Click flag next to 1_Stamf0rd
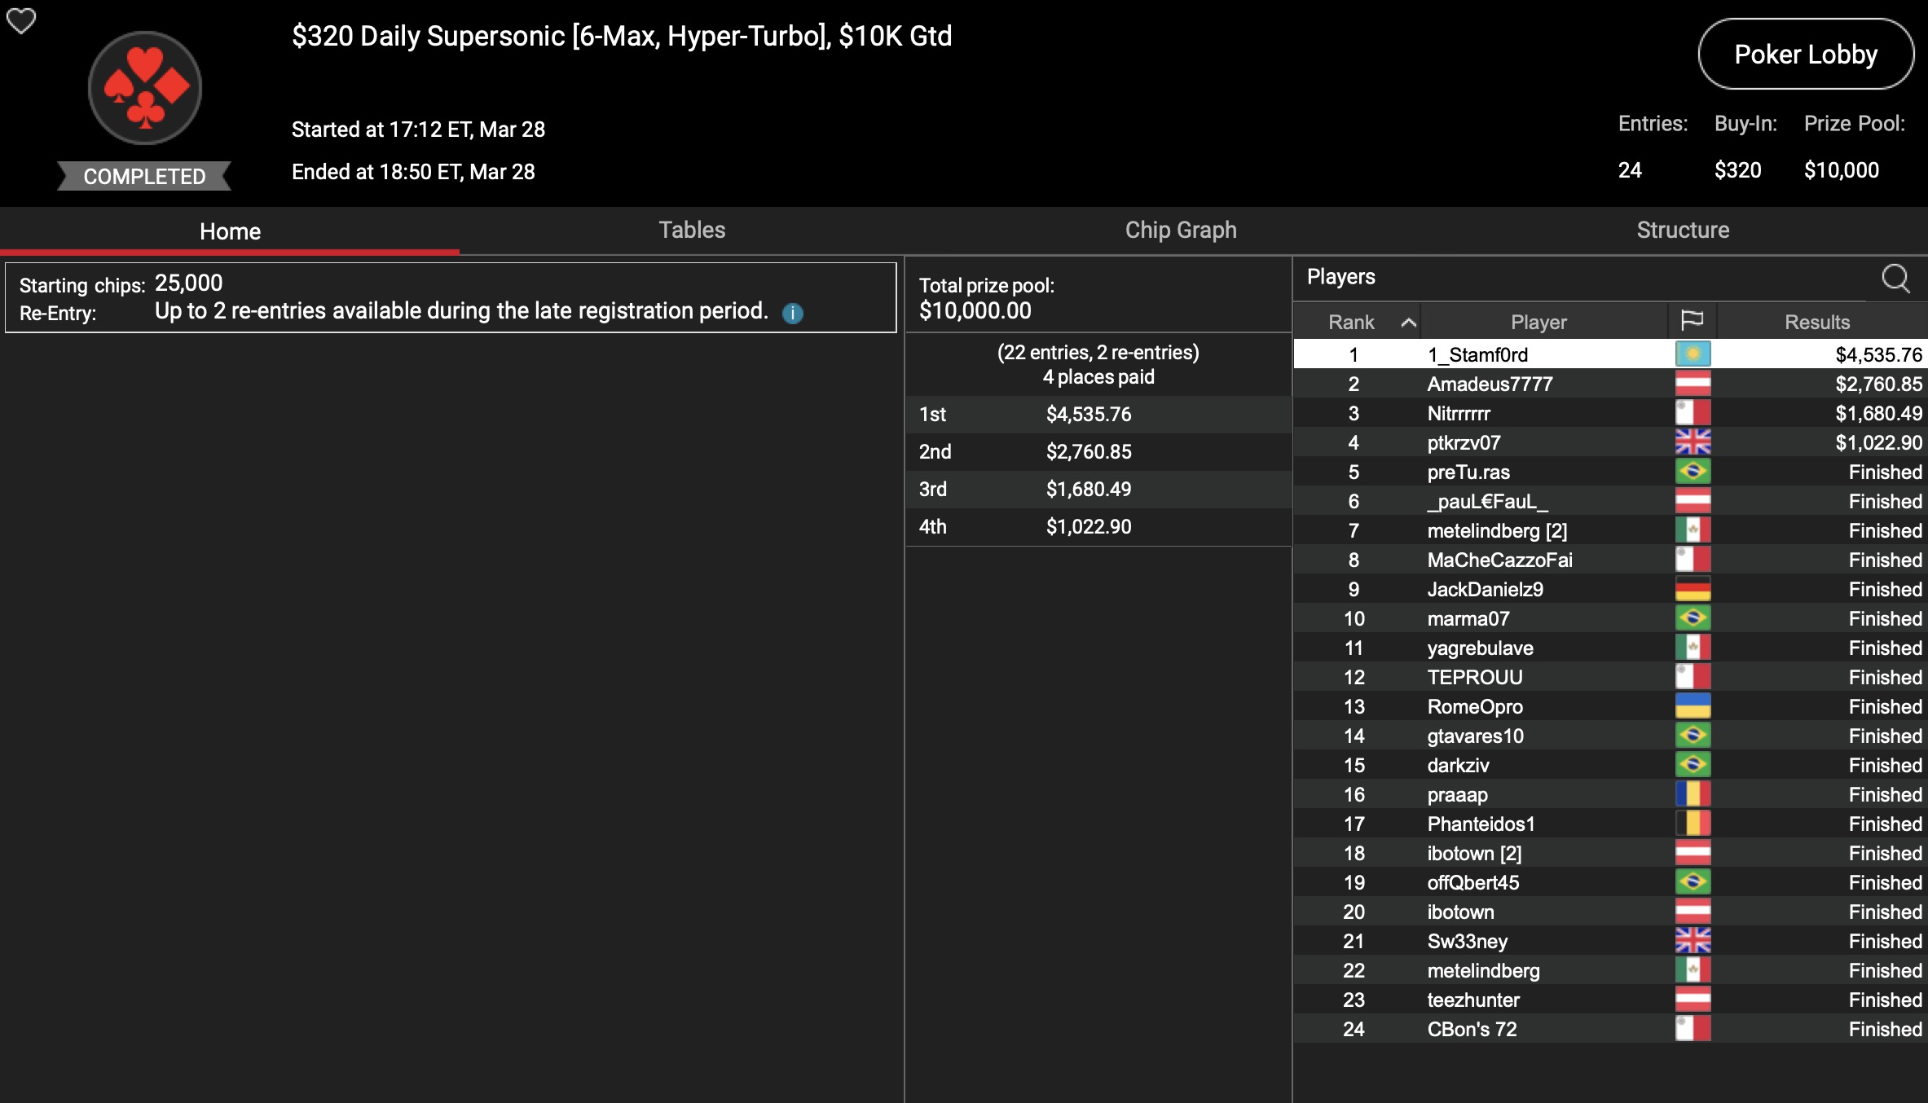The width and height of the screenshot is (1928, 1103). click(1693, 354)
